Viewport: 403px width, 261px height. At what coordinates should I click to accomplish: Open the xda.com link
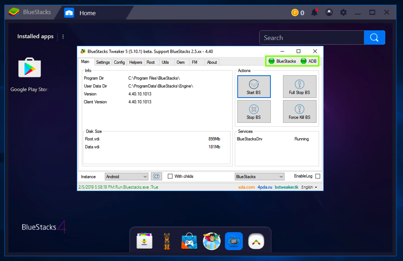tap(246, 187)
